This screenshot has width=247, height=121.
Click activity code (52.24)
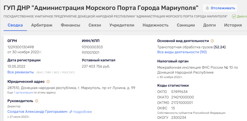click(x=220, y=47)
